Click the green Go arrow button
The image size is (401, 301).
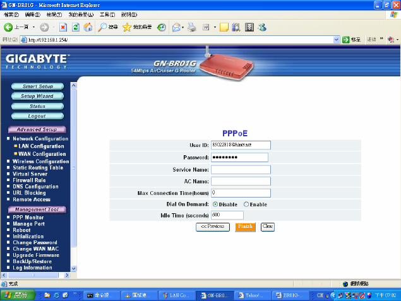point(346,40)
